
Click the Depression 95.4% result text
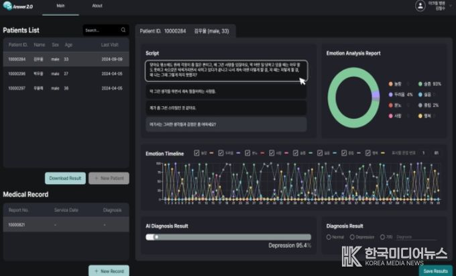(290, 245)
